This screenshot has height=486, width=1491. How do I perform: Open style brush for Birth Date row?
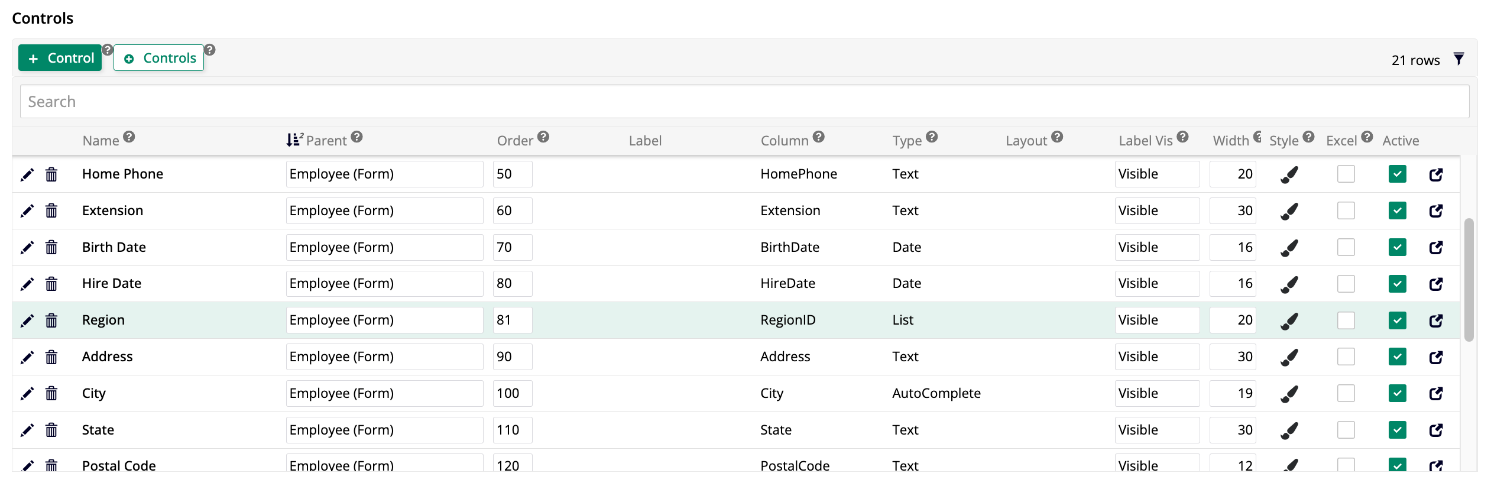1289,248
